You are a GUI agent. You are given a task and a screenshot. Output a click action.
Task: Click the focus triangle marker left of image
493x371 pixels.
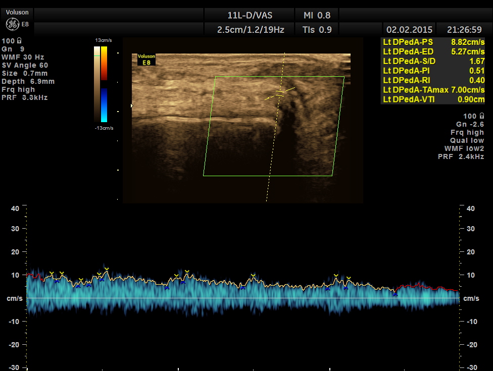[x=132, y=105]
